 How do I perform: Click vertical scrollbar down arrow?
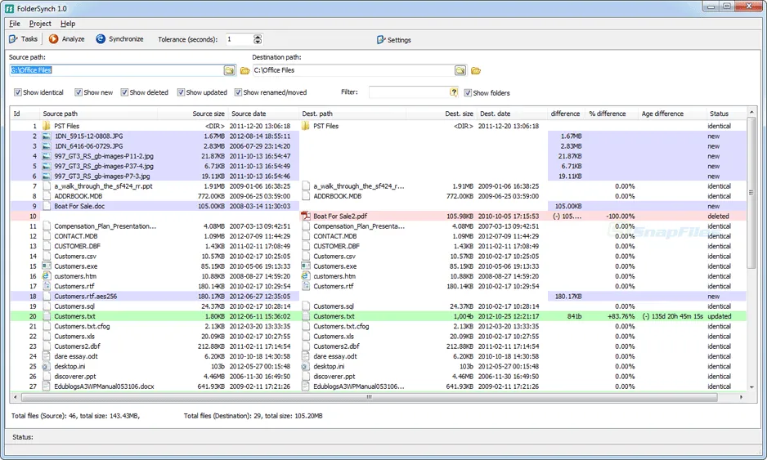751,386
